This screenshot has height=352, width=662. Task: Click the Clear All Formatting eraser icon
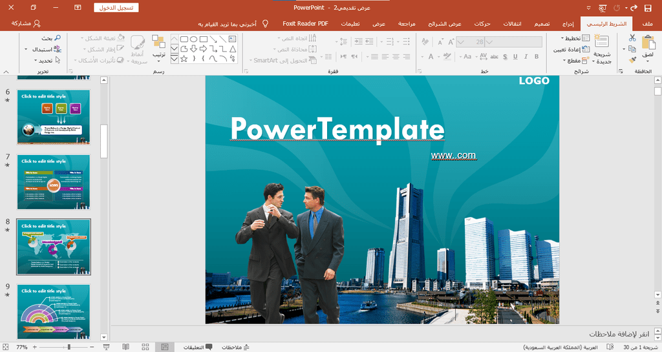click(x=425, y=42)
